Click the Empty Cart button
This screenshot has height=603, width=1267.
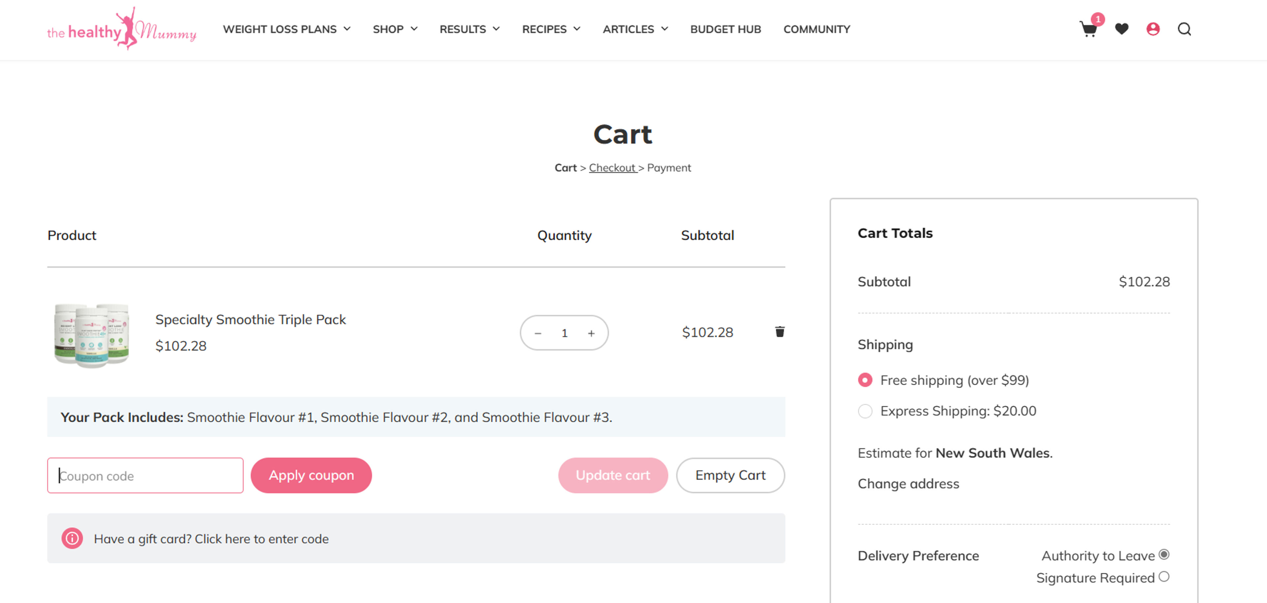(731, 475)
